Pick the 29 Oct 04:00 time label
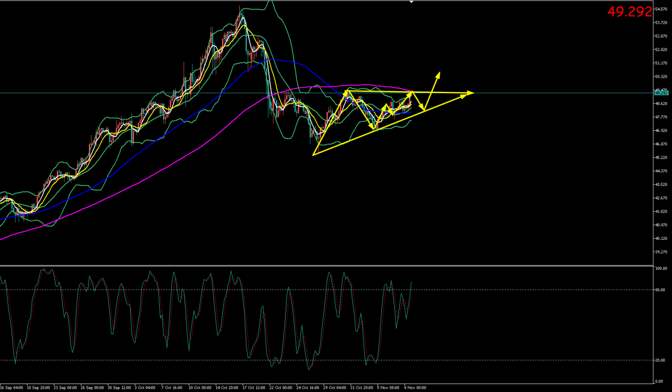672x392 pixels. [335, 388]
